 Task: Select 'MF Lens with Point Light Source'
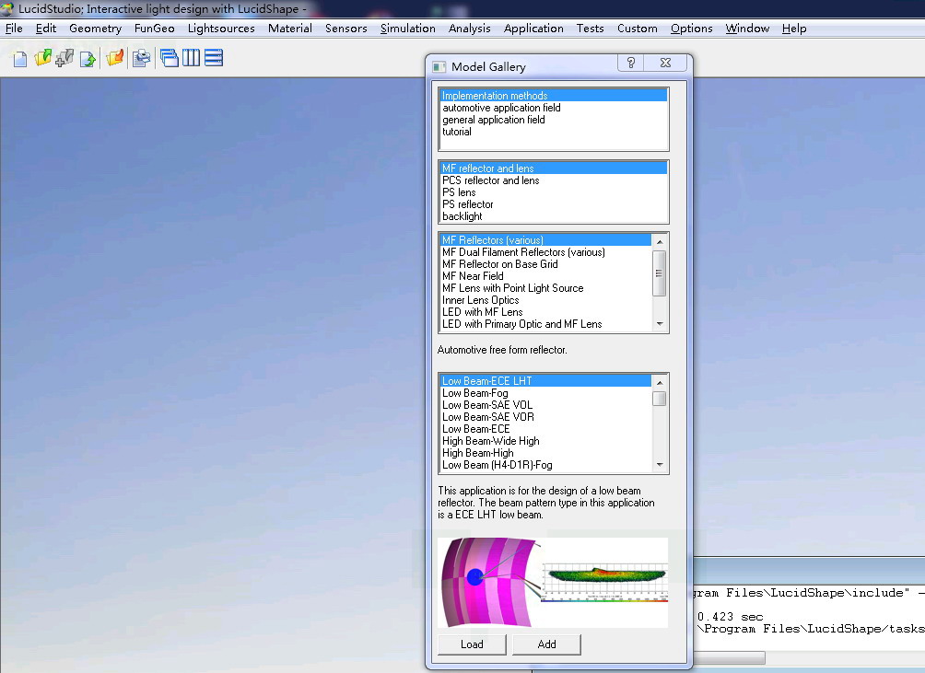pyautogui.click(x=545, y=288)
